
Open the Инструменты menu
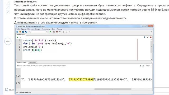46,29
